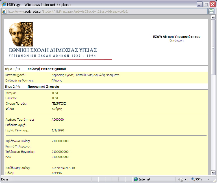The height and width of the screenshot is (183, 217).
Task: Click the Done status text
Action: (5, 179)
